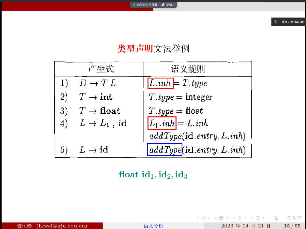306x229 pixels.
Task: Click the overlapping slides navigation icon
Action: pyautogui.click(x=221, y=218)
